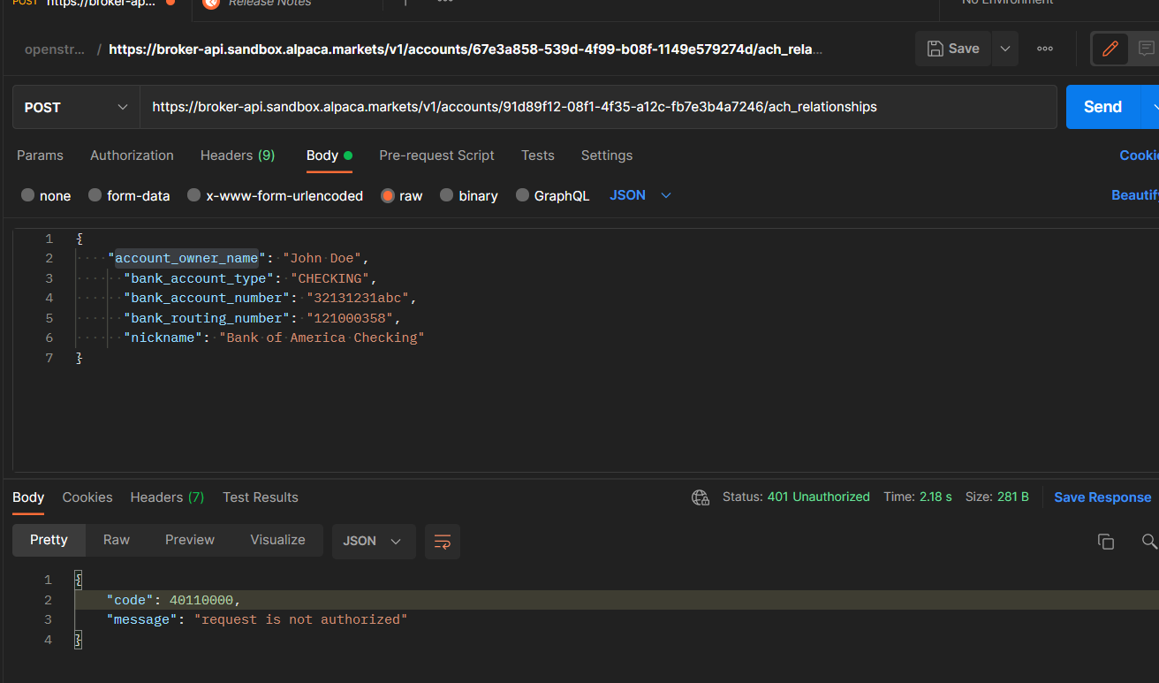Open the response Headers (7) tab
Screen dimensions: 1159x683
tap(167, 497)
